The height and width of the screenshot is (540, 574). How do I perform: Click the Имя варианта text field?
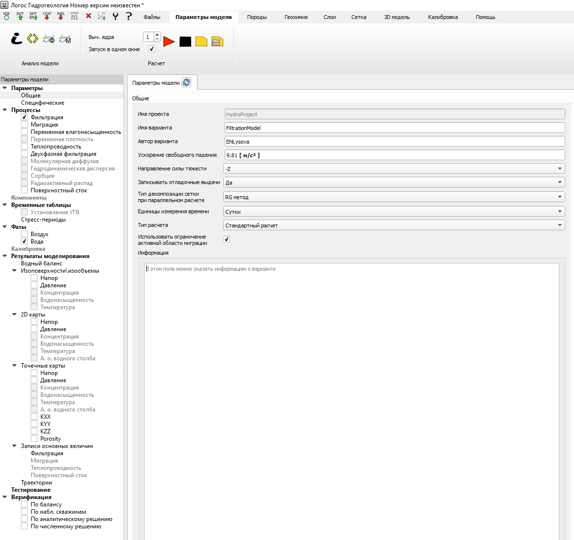394,128
